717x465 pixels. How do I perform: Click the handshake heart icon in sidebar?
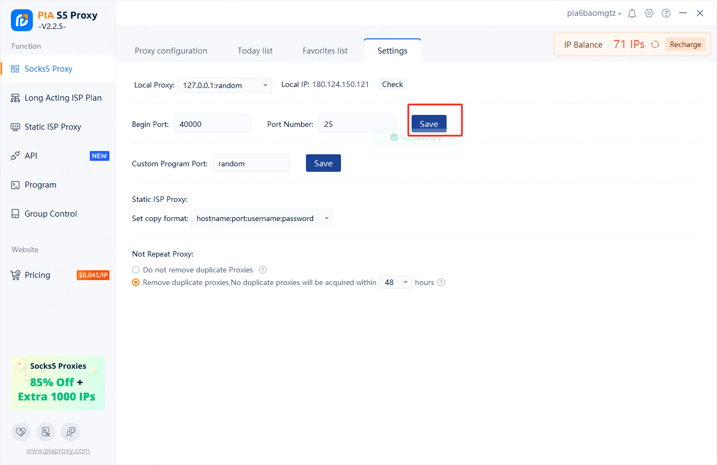coord(21,432)
